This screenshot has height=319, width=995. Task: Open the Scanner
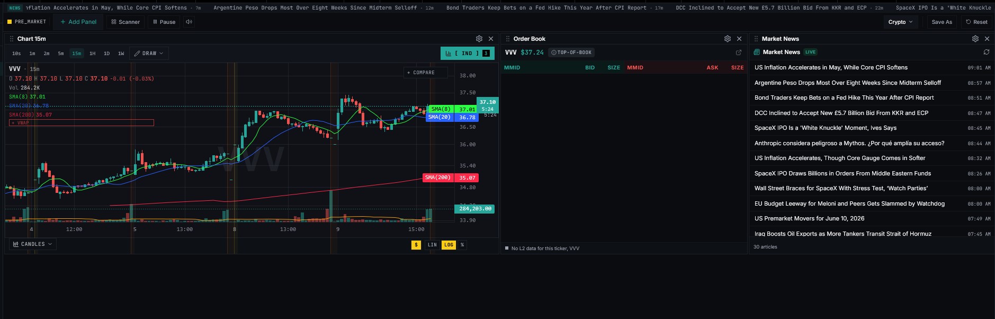click(126, 22)
